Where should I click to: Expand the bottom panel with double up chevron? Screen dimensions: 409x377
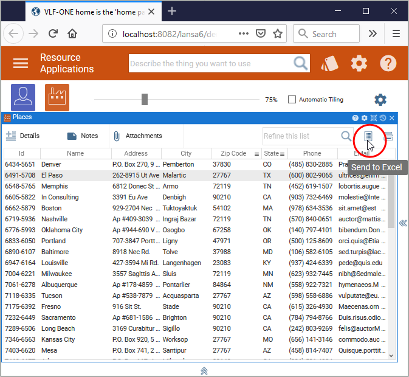pos(204,370)
